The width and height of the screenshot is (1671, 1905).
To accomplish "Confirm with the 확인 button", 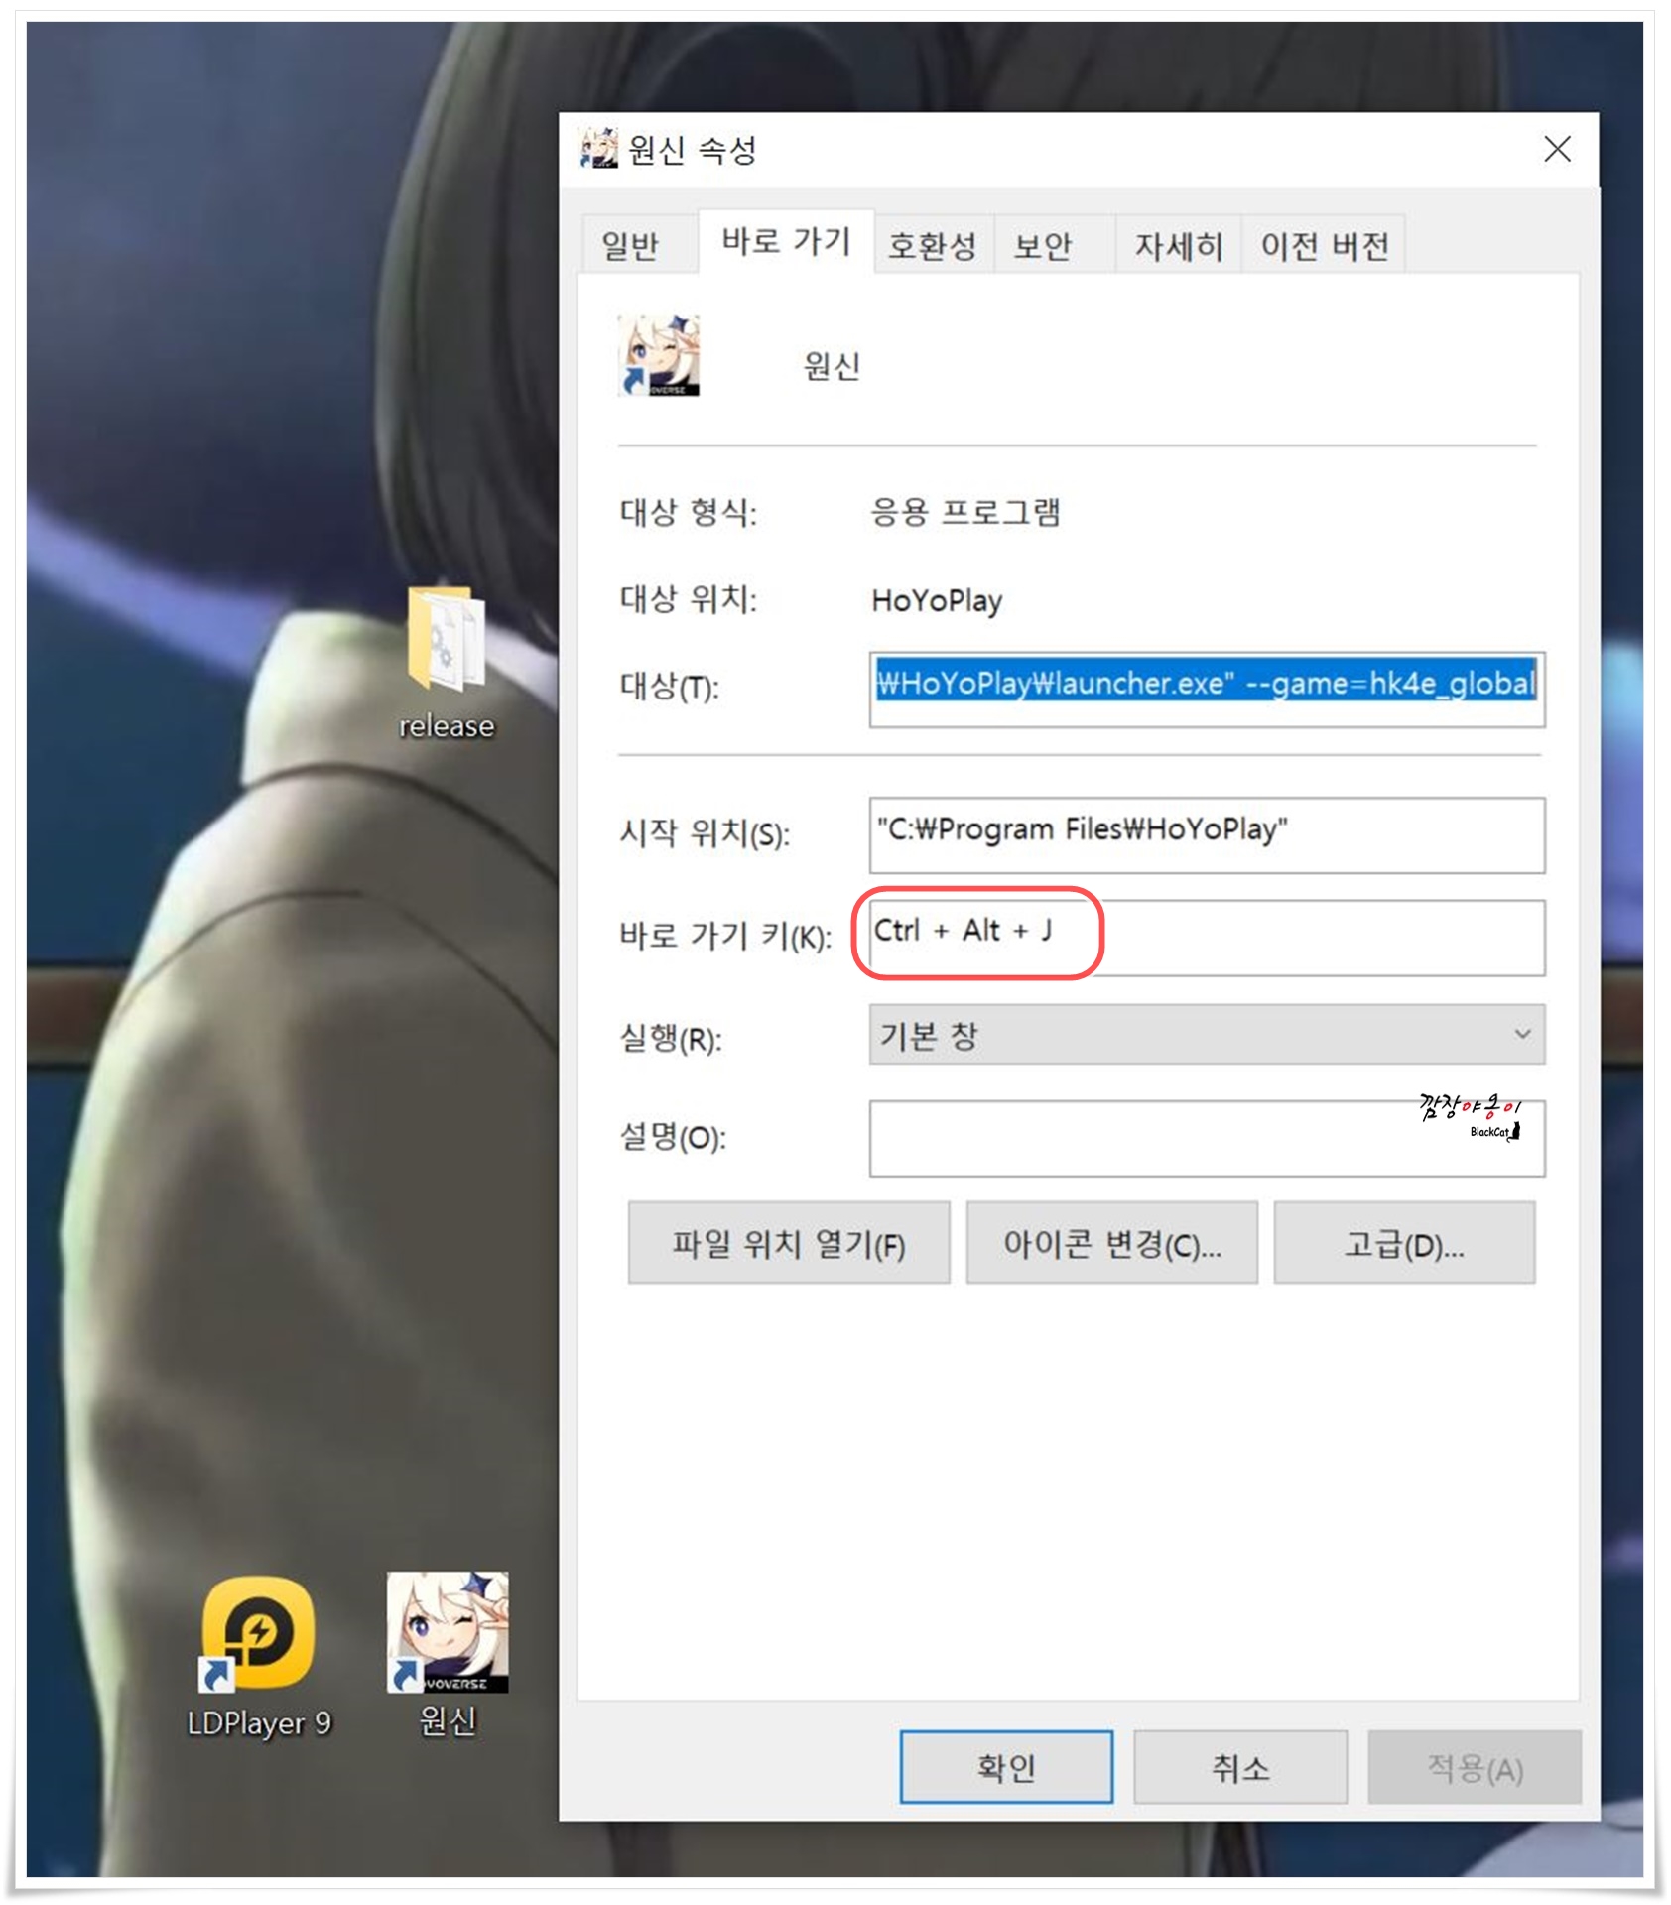I will tap(1006, 1767).
